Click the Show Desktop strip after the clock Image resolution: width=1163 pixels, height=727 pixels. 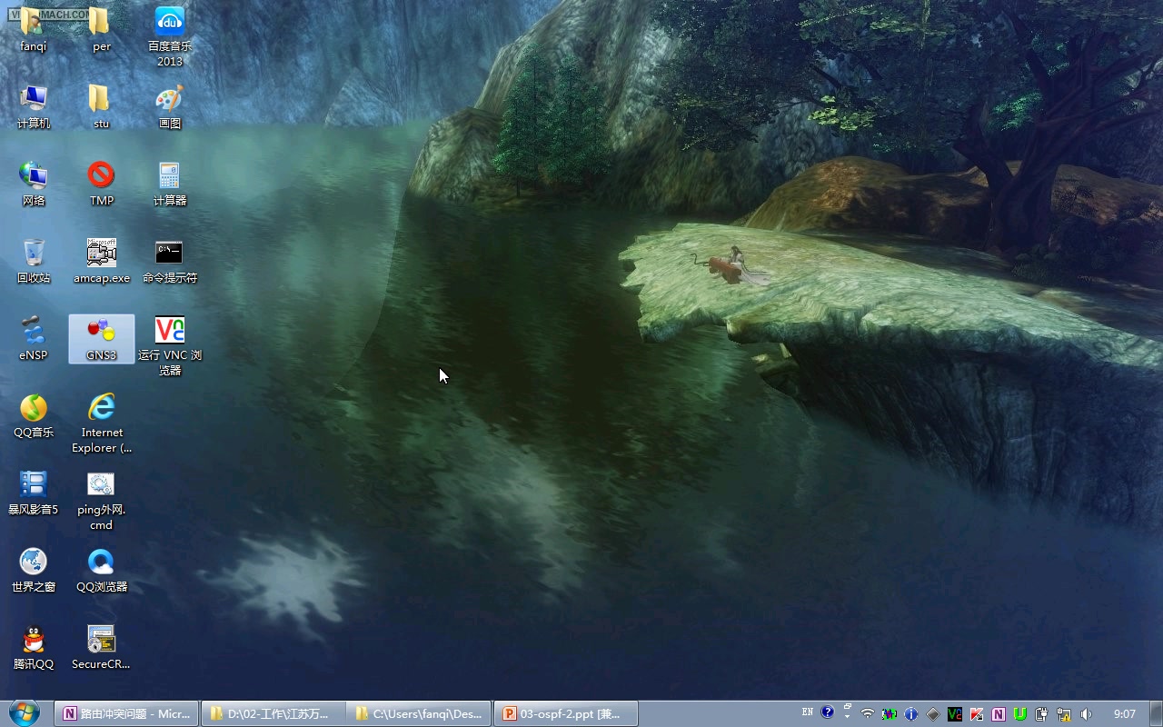1156,713
